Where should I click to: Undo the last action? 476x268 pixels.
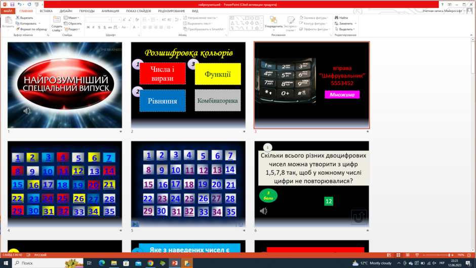pos(19,5)
